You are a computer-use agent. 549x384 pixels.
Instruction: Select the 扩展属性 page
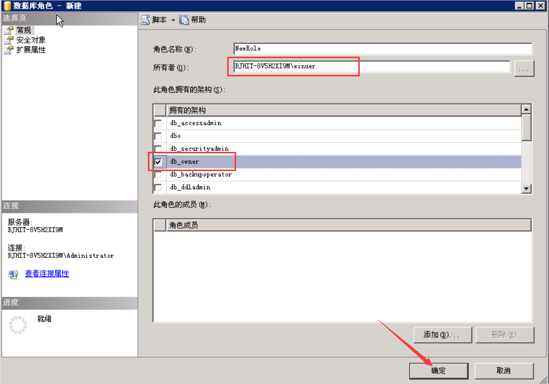[x=31, y=50]
